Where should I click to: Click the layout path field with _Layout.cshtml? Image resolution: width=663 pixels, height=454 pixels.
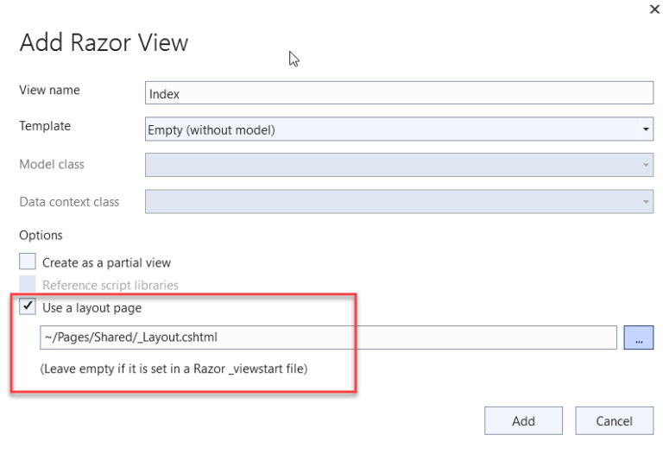[x=328, y=337]
